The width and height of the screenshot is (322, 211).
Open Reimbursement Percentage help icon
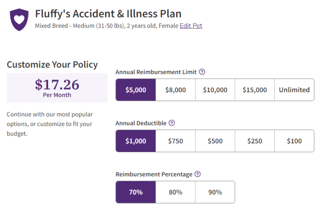tap(198, 174)
